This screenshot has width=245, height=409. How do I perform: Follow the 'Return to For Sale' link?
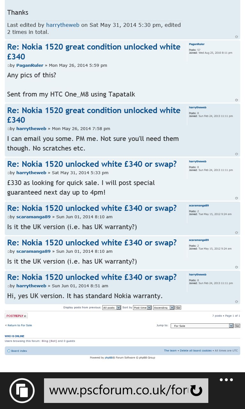[x=20, y=325]
